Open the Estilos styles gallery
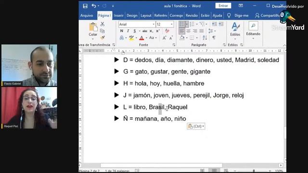The width and height of the screenshot is (308, 173). pos(235,30)
